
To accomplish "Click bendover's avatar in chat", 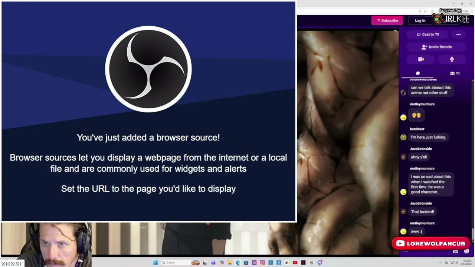I will pyautogui.click(x=403, y=137).
